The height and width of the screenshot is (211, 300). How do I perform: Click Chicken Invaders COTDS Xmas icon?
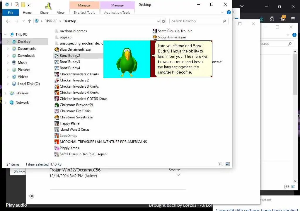click(57, 99)
